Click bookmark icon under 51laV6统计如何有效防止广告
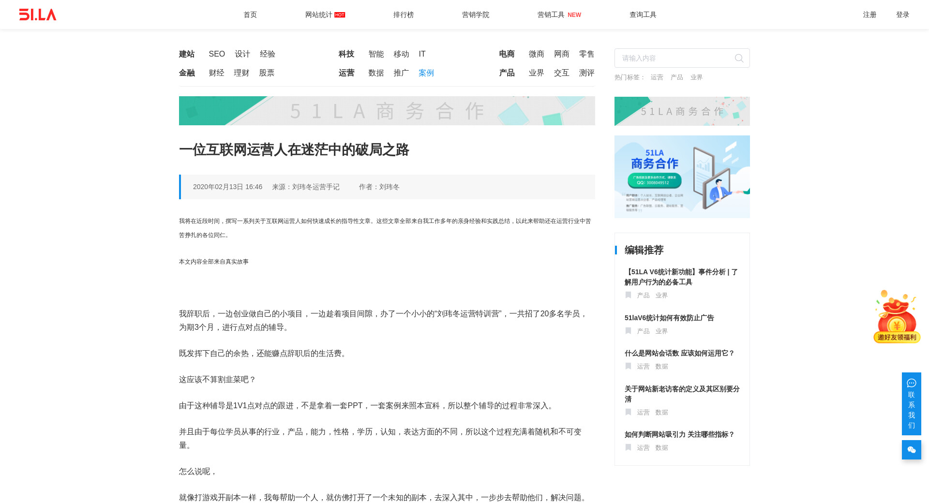Screen dimensions: 929x503 [628, 331]
